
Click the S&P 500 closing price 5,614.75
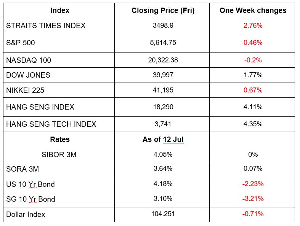click(x=163, y=43)
